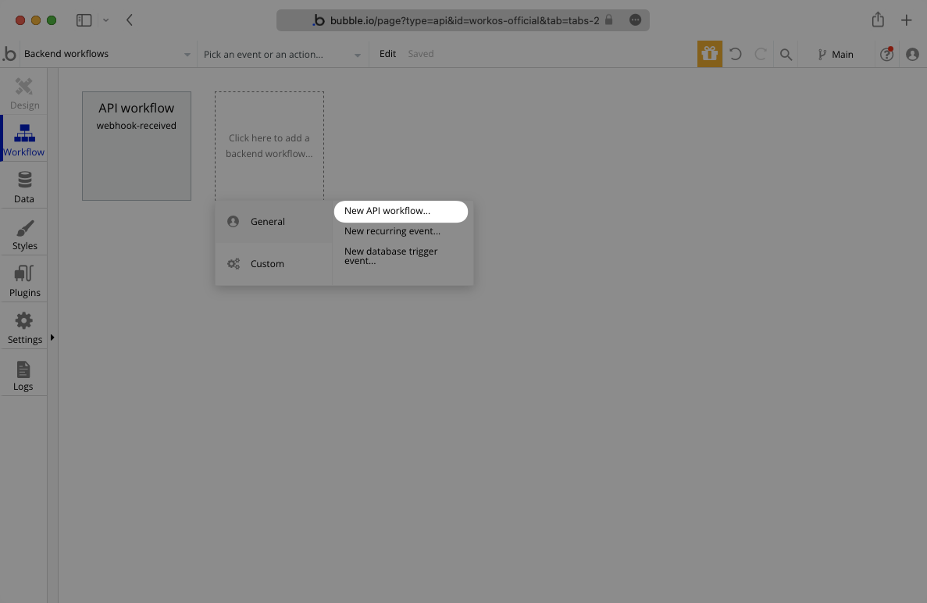Viewport: 927px width, 603px height.
Task: View the Logs section
Action: pos(24,373)
